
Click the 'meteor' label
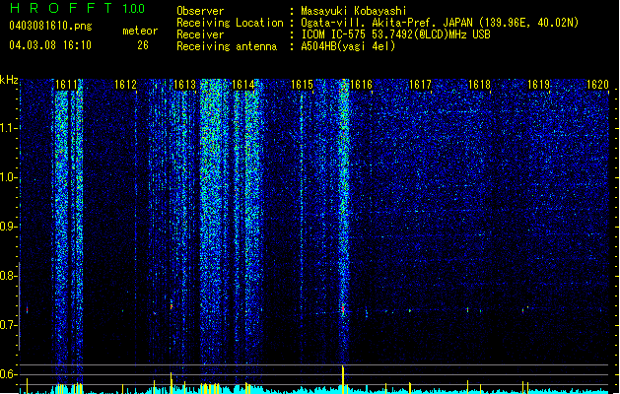coord(140,31)
